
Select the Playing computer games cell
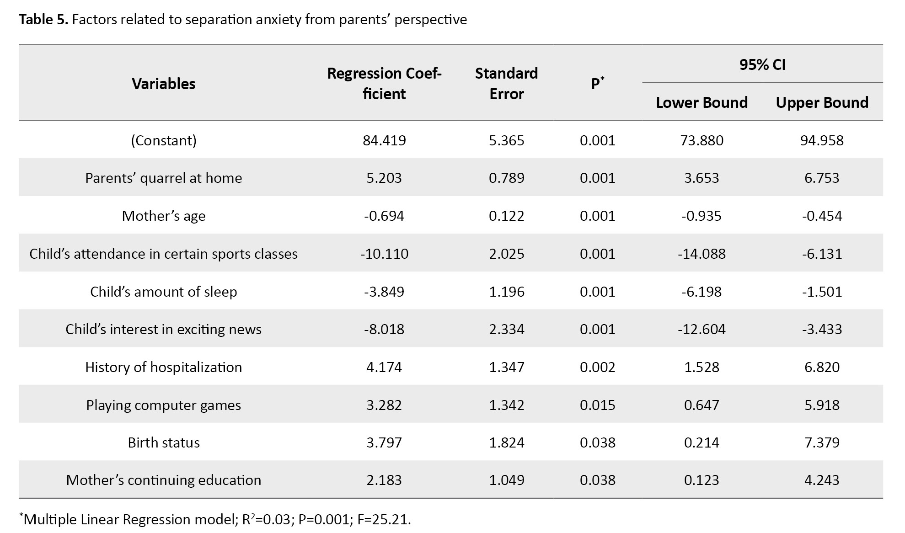click(163, 405)
